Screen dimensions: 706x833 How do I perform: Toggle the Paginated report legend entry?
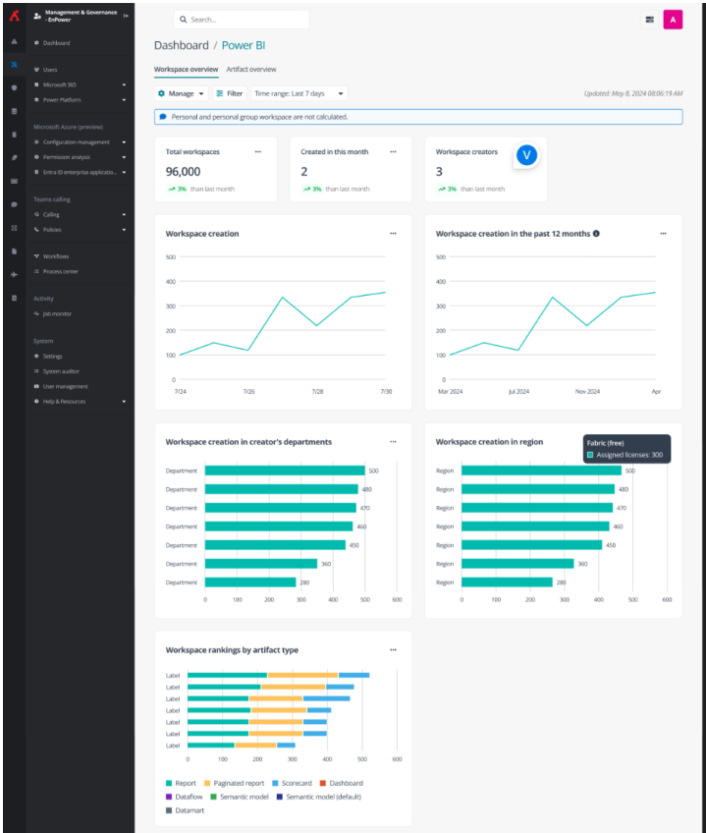pos(235,783)
